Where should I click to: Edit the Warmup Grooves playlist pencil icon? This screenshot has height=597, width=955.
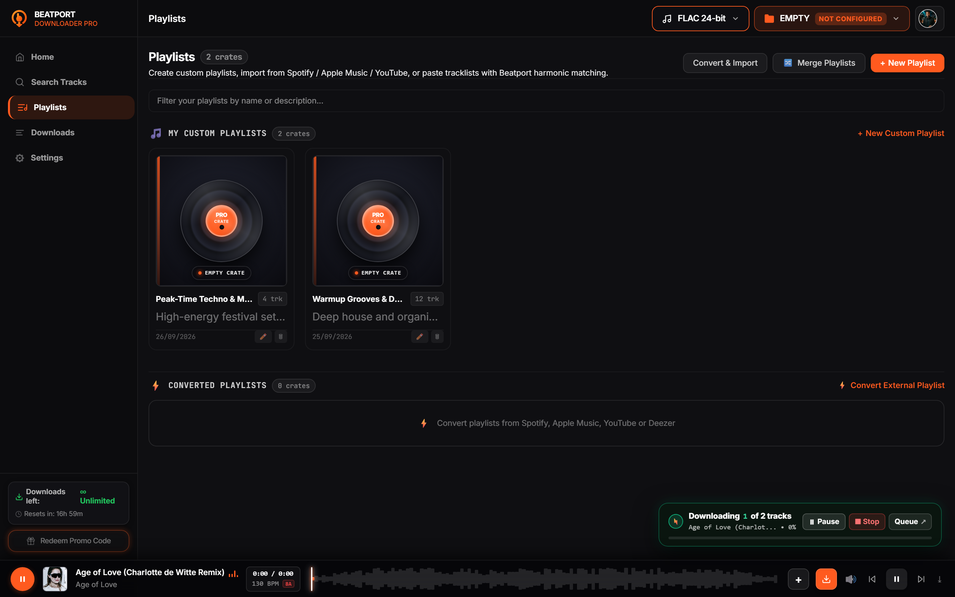pos(419,337)
